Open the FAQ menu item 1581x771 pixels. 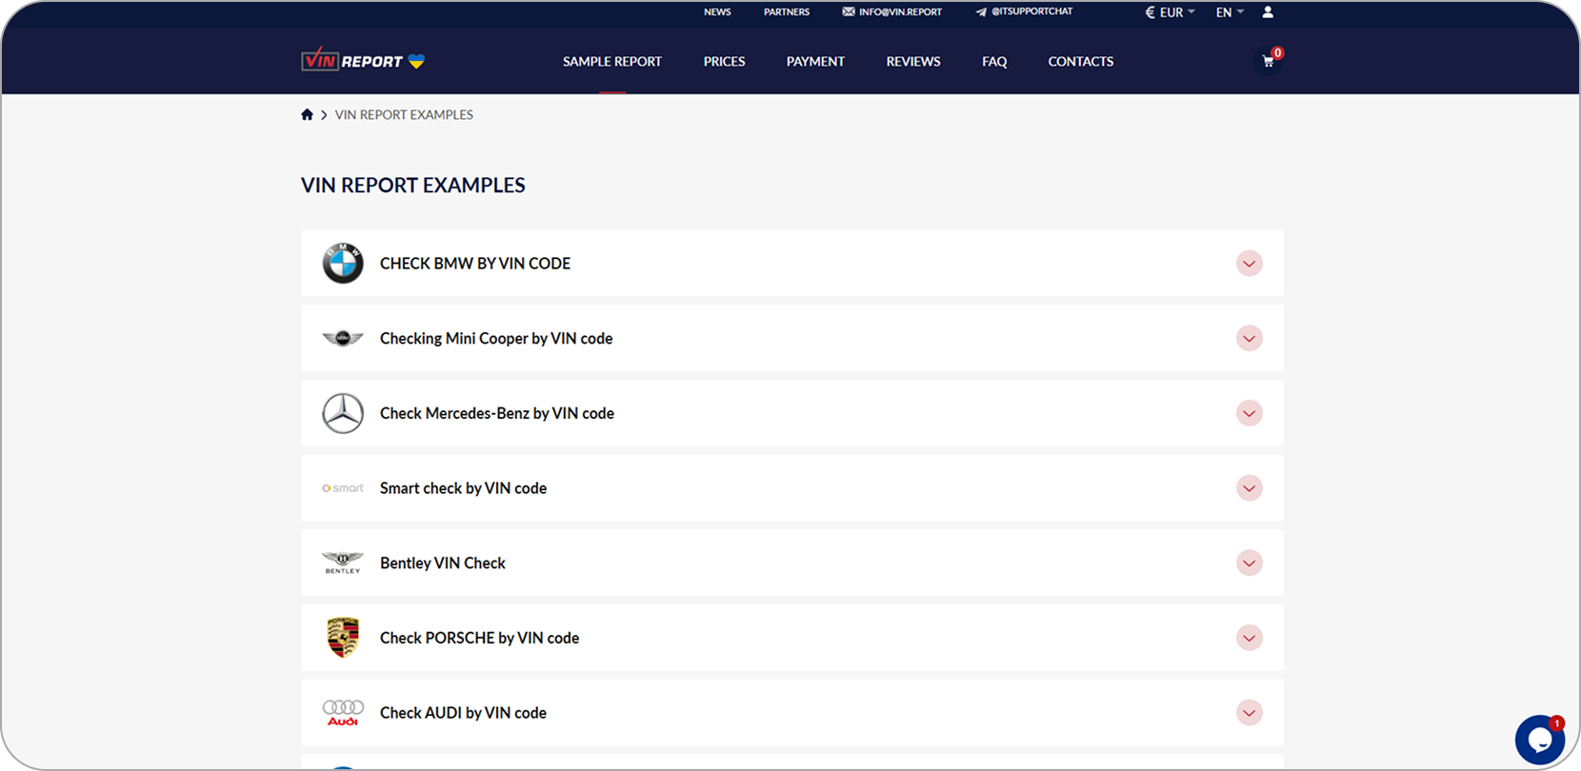994,61
